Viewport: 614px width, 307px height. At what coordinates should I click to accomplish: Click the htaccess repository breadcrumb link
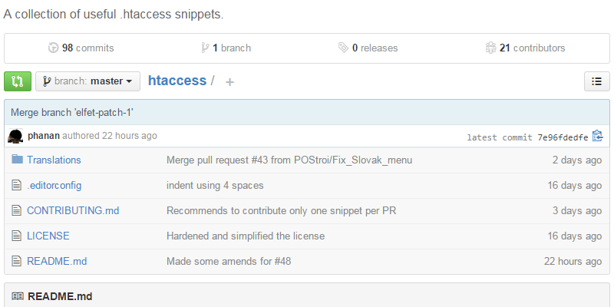click(177, 81)
